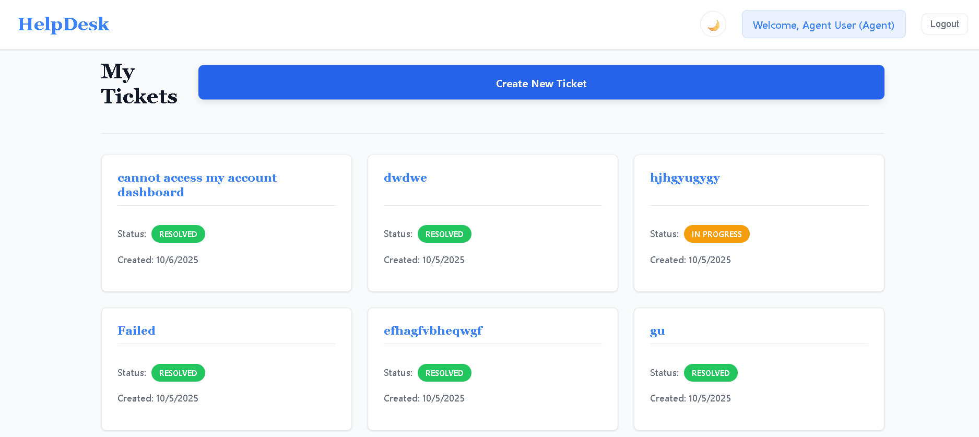Toggle dark mode with the moon icon
The width and height of the screenshot is (979, 437).
[x=713, y=25]
